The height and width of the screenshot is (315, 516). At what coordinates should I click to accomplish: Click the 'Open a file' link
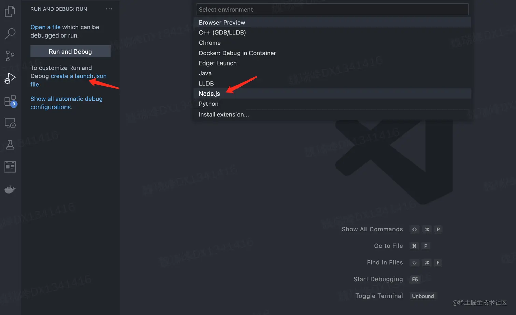(x=45, y=27)
